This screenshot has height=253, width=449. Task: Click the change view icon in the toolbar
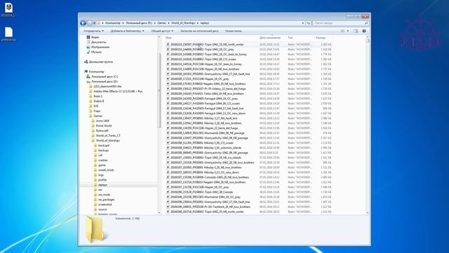tap(342, 31)
